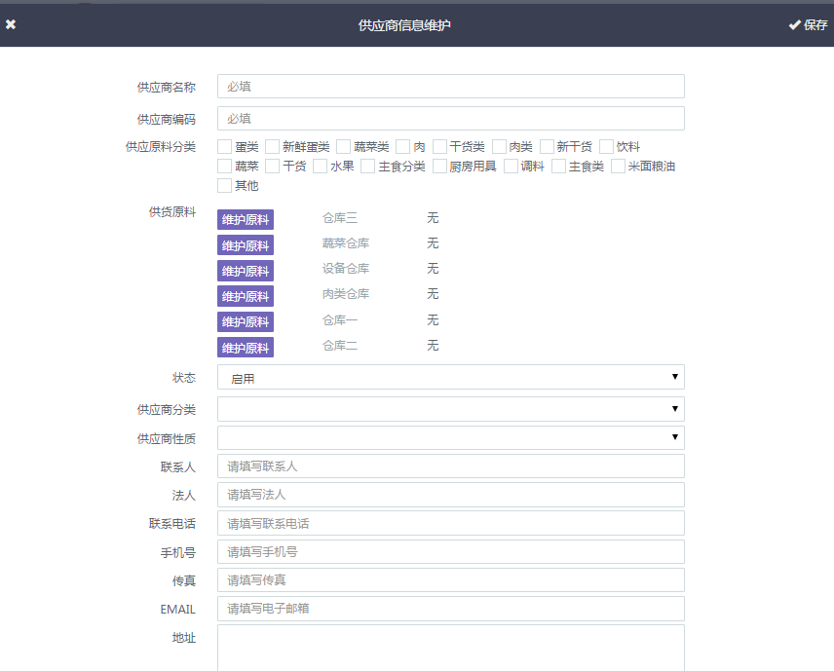Select the 米面粮油 checkbox
The height and width of the screenshot is (671, 834).
pyautogui.click(x=619, y=167)
